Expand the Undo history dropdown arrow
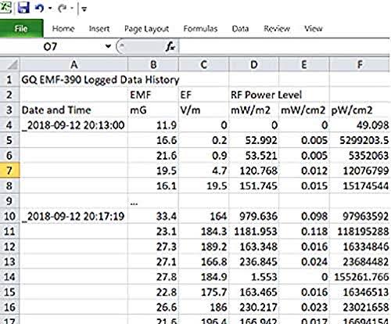Image resolution: width=391 pixels, height=324 pixels. 49,9
